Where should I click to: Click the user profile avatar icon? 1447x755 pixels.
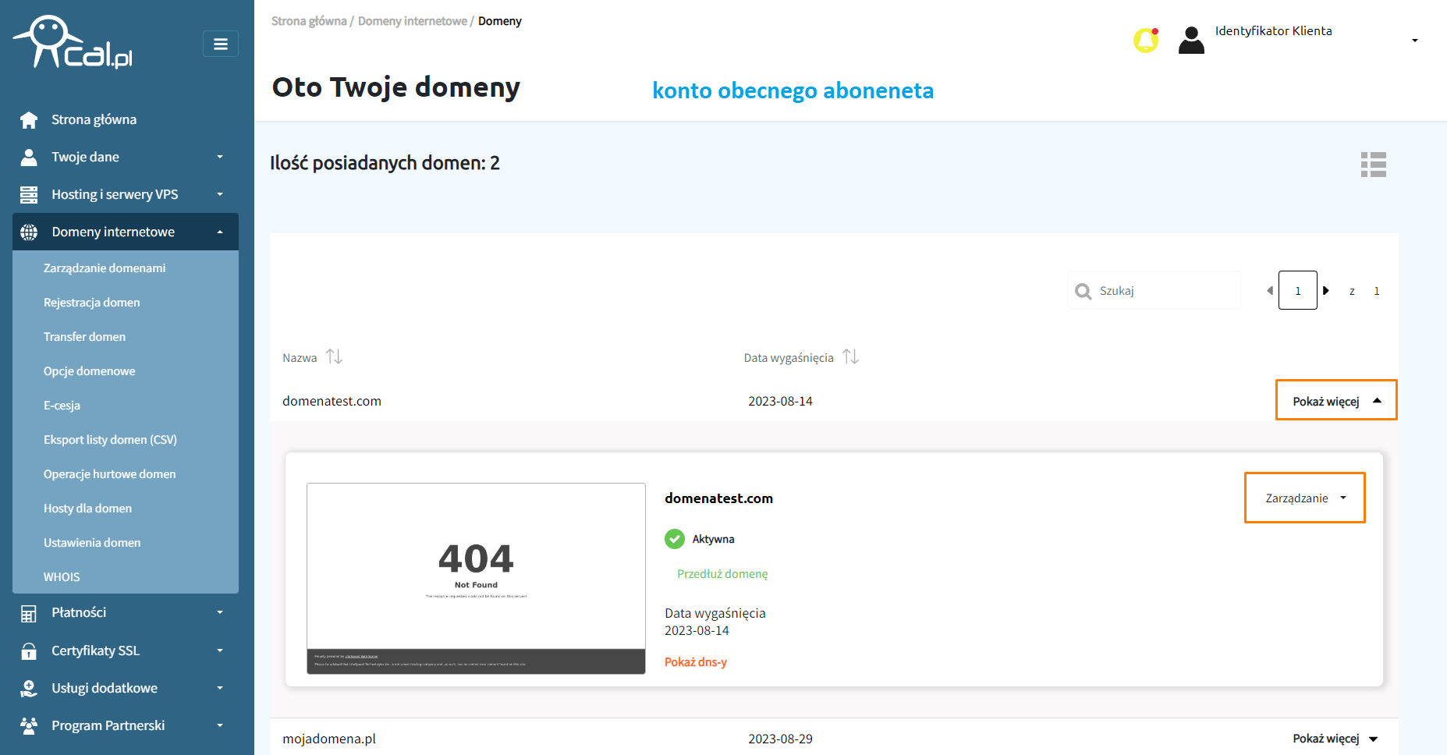pyautogui.click(x=1190, y=40)
